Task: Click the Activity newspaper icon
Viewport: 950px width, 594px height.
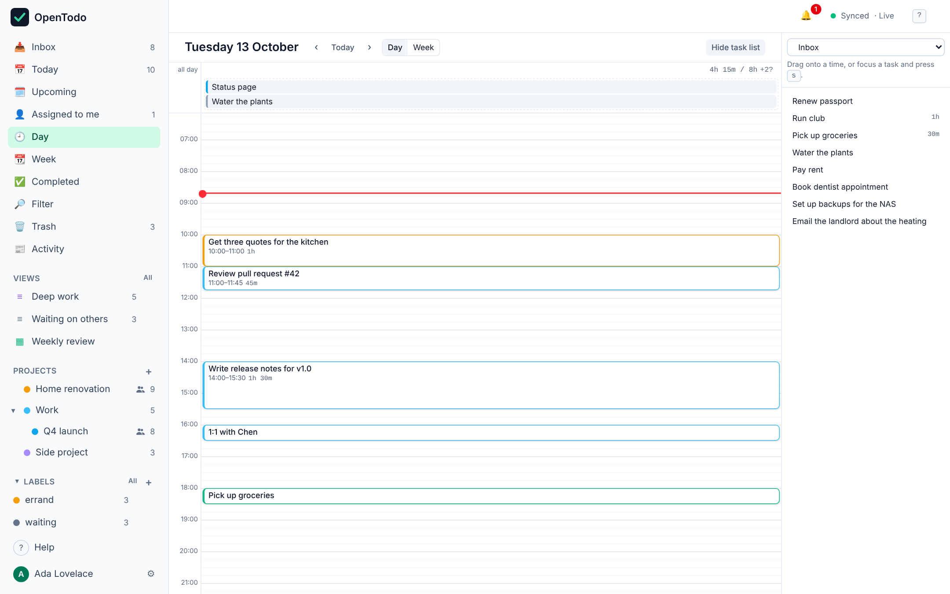Action: [20, 249]
